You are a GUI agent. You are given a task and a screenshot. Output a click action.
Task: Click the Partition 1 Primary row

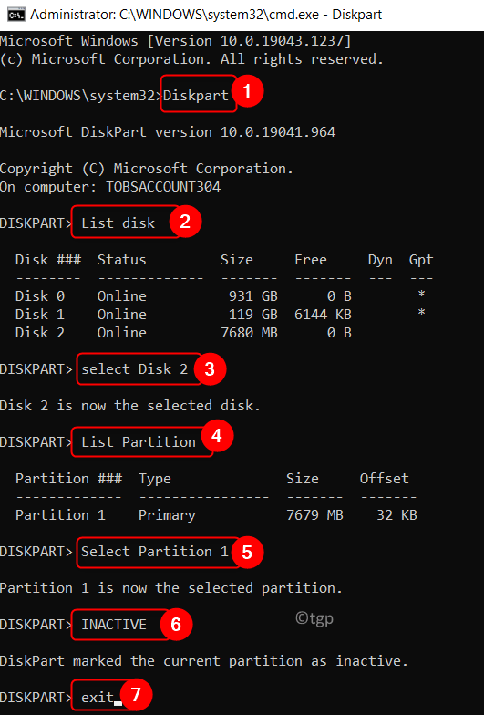(x=216, y=514)
